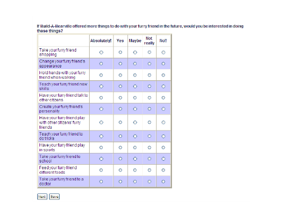The width and height of the screenshot is (282, 217).
Task: Click the Save button
Action: click(x=54, y=197)
